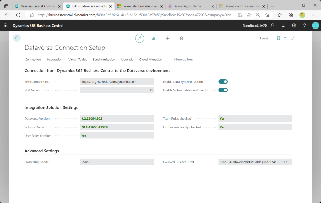
Task: Open the app launcher waffle icon
Action: [x=6, y=25]
